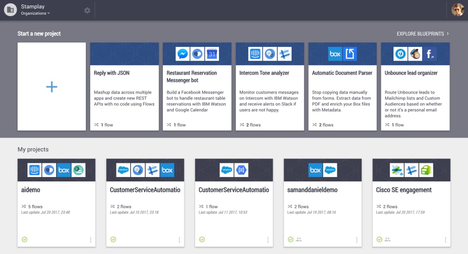Click the Slack icon on Intercom Tone analyzer card

284,54
